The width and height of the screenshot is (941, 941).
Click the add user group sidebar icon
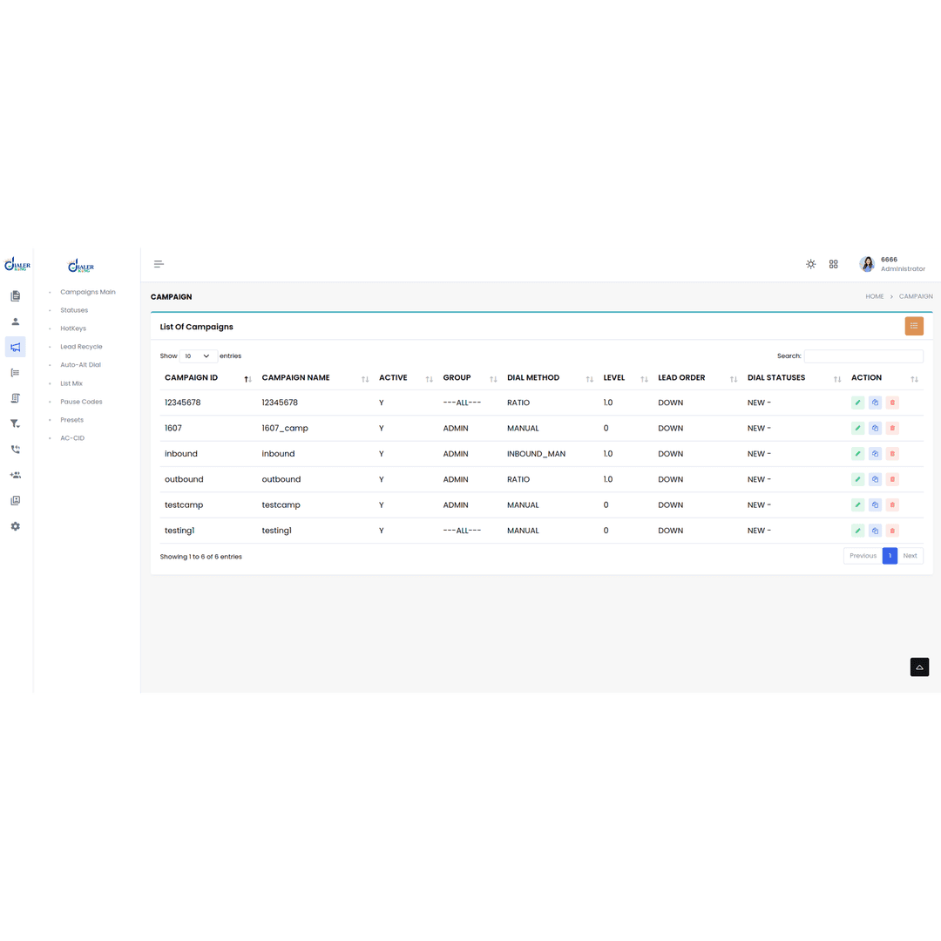click(x=15, y=475)
